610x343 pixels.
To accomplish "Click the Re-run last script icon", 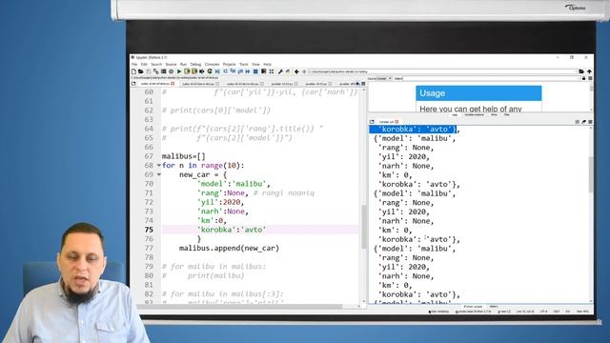I will pyautogui.click(x=210, y=71).
